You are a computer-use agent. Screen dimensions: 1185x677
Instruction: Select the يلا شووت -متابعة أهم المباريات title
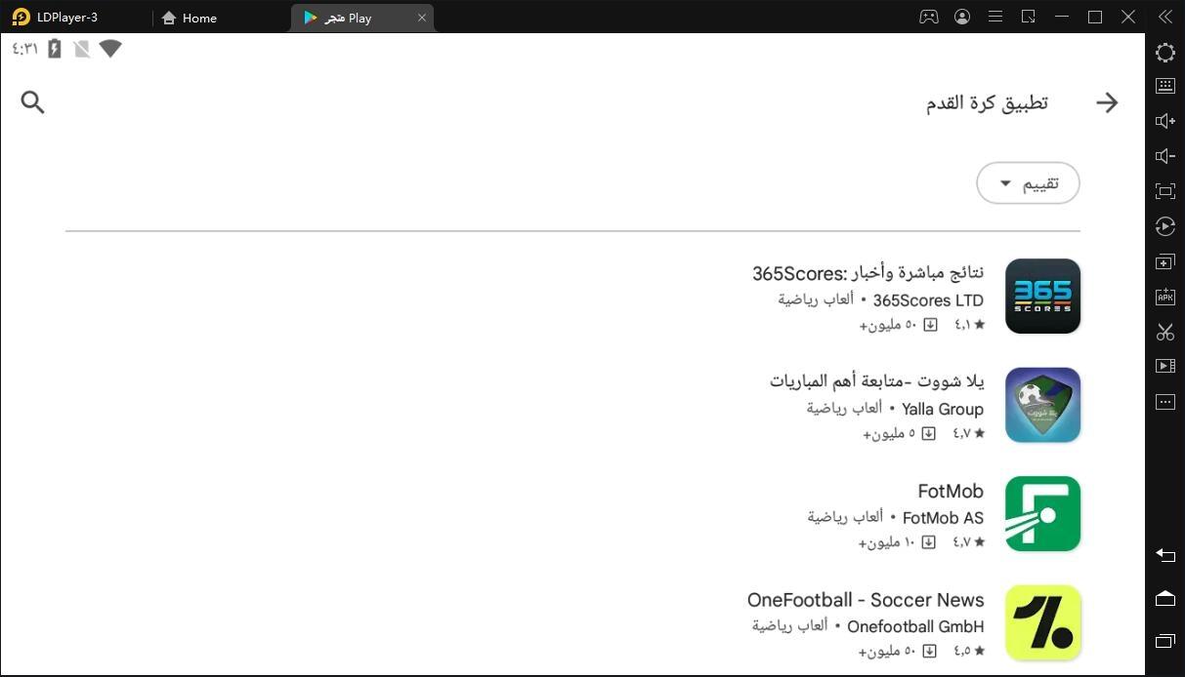tap(876, 380)
